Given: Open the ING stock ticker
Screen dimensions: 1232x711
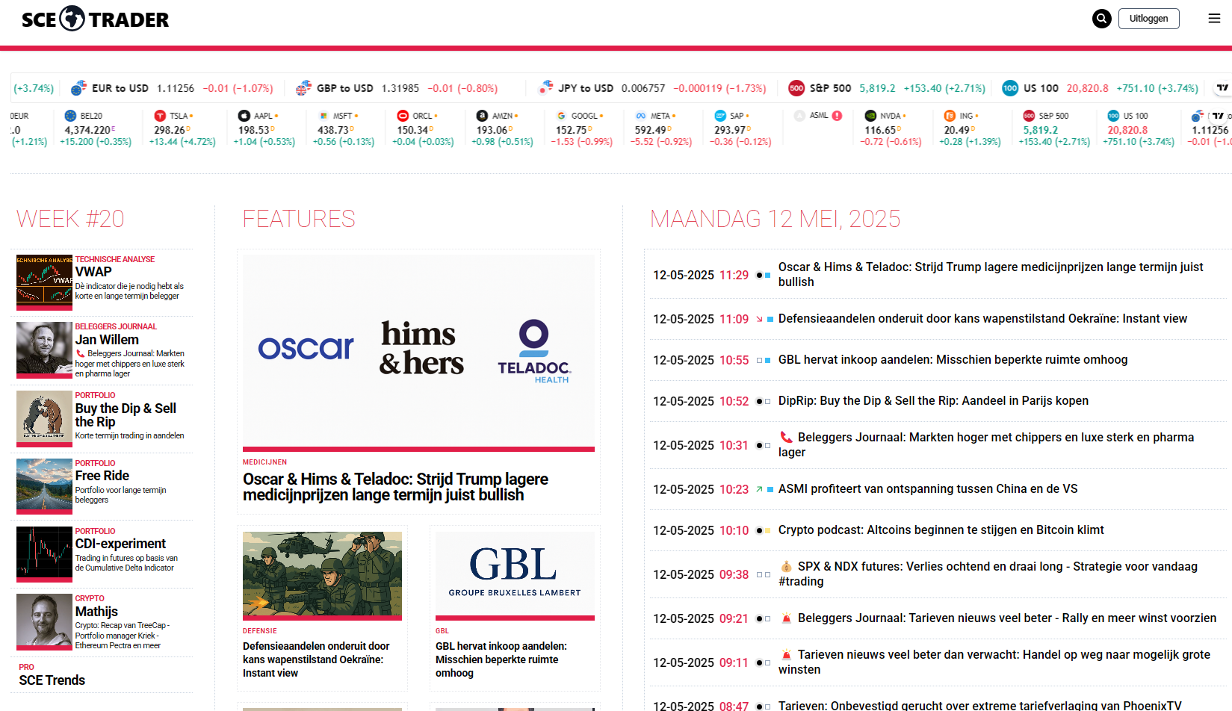Looking at the screenshot, I should tap(970, 128).
